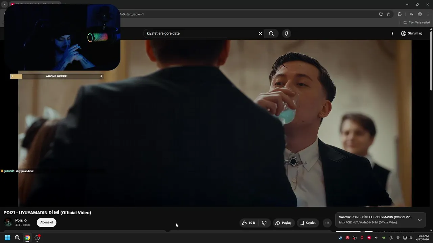Click the 493 B abone subscriber count
This screenshot has width=433, height=243.
pyautogui.click(x=23, y=225)
